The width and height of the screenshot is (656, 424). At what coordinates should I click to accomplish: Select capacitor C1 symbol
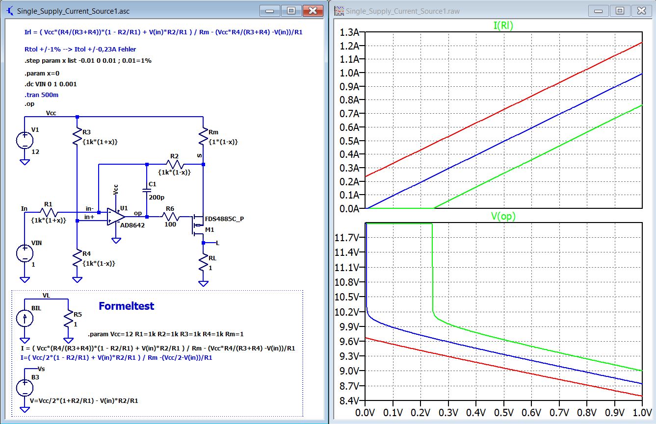click(147, 190)
